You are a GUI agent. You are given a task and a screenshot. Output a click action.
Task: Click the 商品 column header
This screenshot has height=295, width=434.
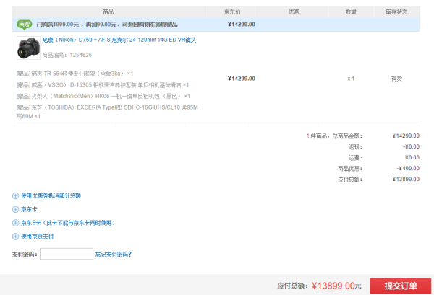click(109, 12)
